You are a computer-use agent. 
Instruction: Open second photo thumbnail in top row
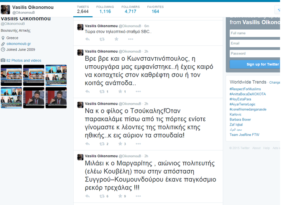click(x=33, y=75)
